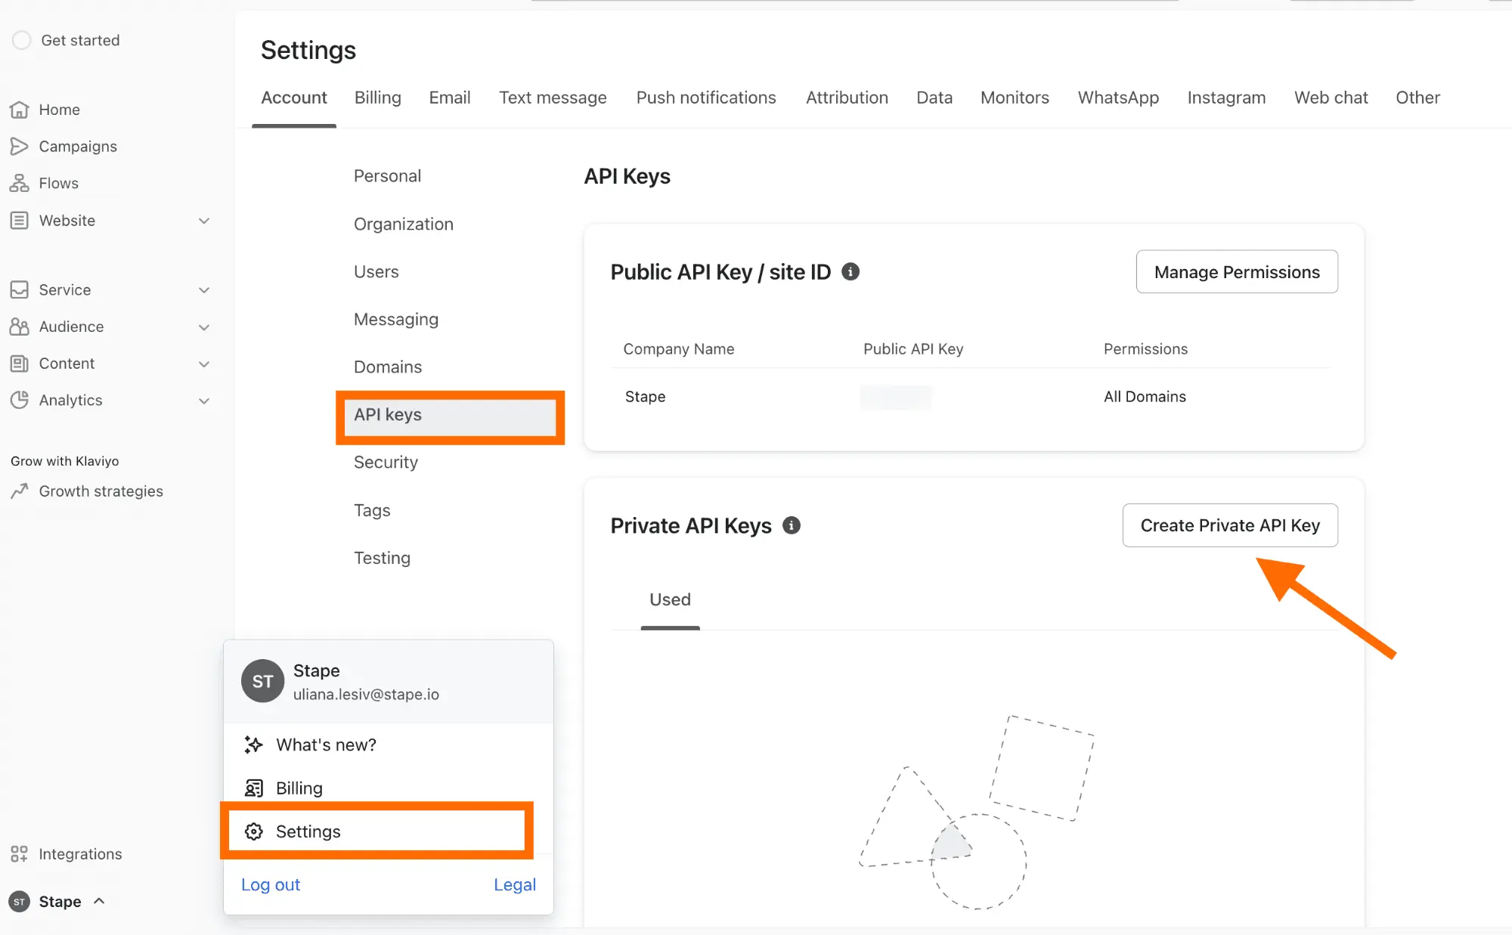Click Create Private API Key
Screen dimensions: 1512x935
coord(1230,525)
